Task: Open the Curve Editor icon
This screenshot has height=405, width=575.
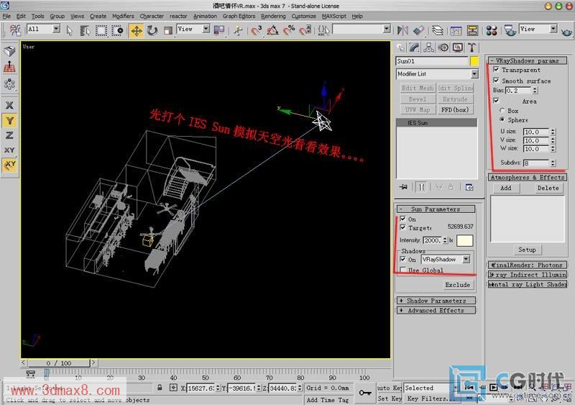Action: pyautogui.click(x=456, y=30)
